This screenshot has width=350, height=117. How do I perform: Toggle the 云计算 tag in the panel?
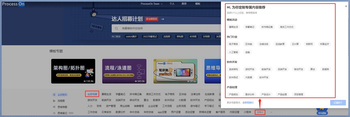[x=295, y=44]
